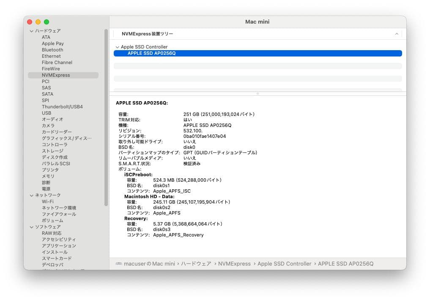Viewport: 430px width, 301px height.
Task: Collapse the Apple SSD Controller tree entry
Action: (117, 47)
